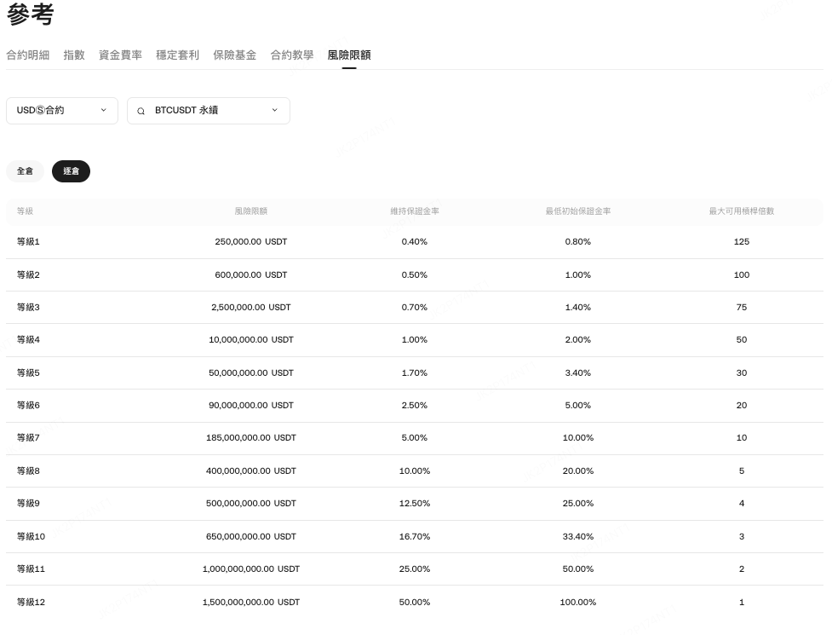The height and width of the screenshot is (635, 832).
Task: Go to the 資金費率 tab
Action: click(120, 55)
